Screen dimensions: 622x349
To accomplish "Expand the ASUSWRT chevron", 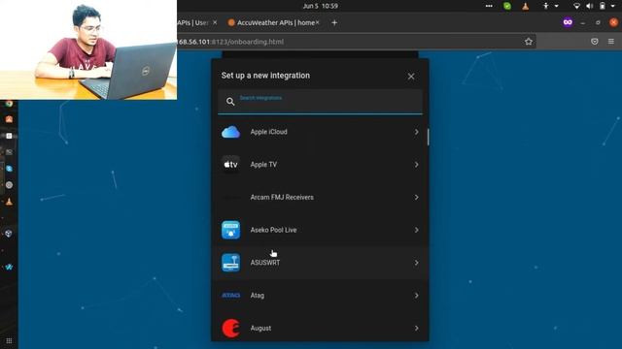I will [x=416, y=263].
